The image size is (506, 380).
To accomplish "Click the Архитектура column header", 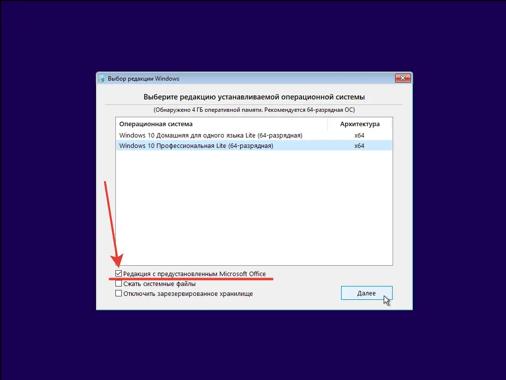I will pos(360,124).
